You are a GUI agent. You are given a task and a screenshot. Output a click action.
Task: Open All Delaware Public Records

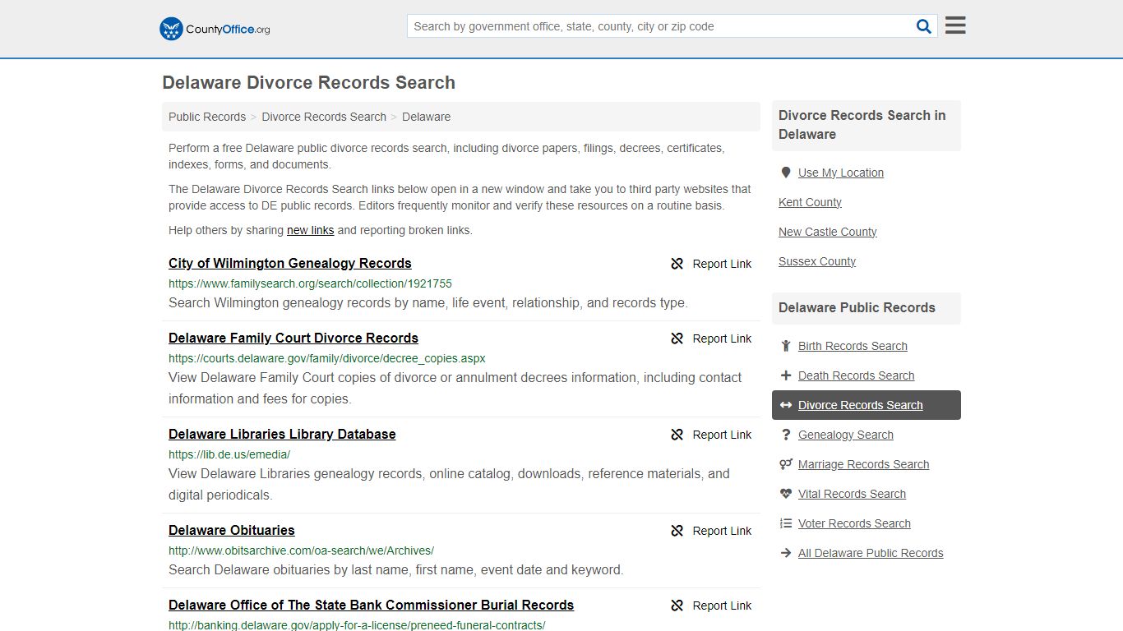pyautogui.click(x=871, y=553)
